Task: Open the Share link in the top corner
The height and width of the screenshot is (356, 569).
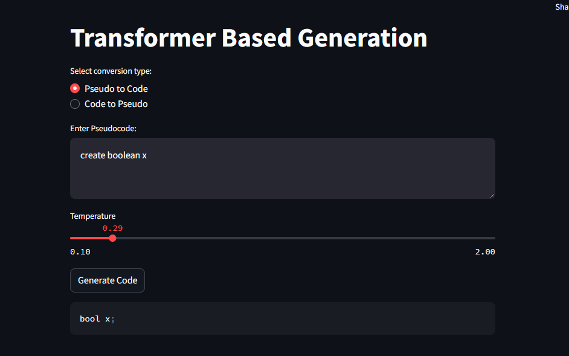Action: [x=562, y=7]
